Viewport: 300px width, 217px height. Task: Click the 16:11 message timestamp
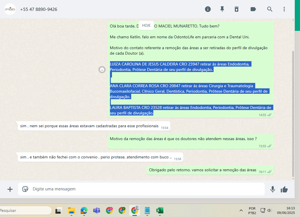coord(262,172)
